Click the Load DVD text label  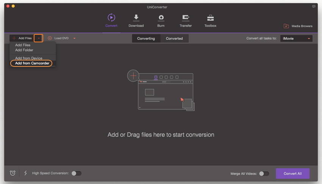pyautogui.click(x=61, y=38)
